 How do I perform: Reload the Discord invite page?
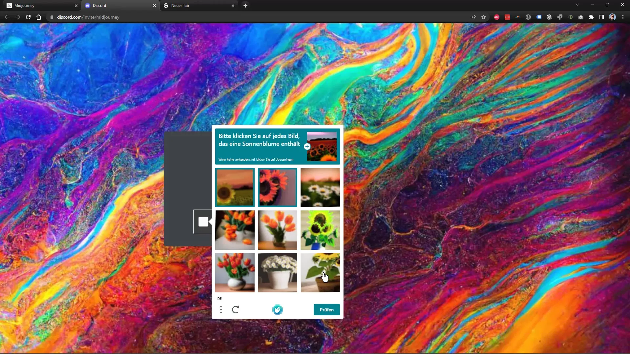pyautogui.click(x=28, y=17)
